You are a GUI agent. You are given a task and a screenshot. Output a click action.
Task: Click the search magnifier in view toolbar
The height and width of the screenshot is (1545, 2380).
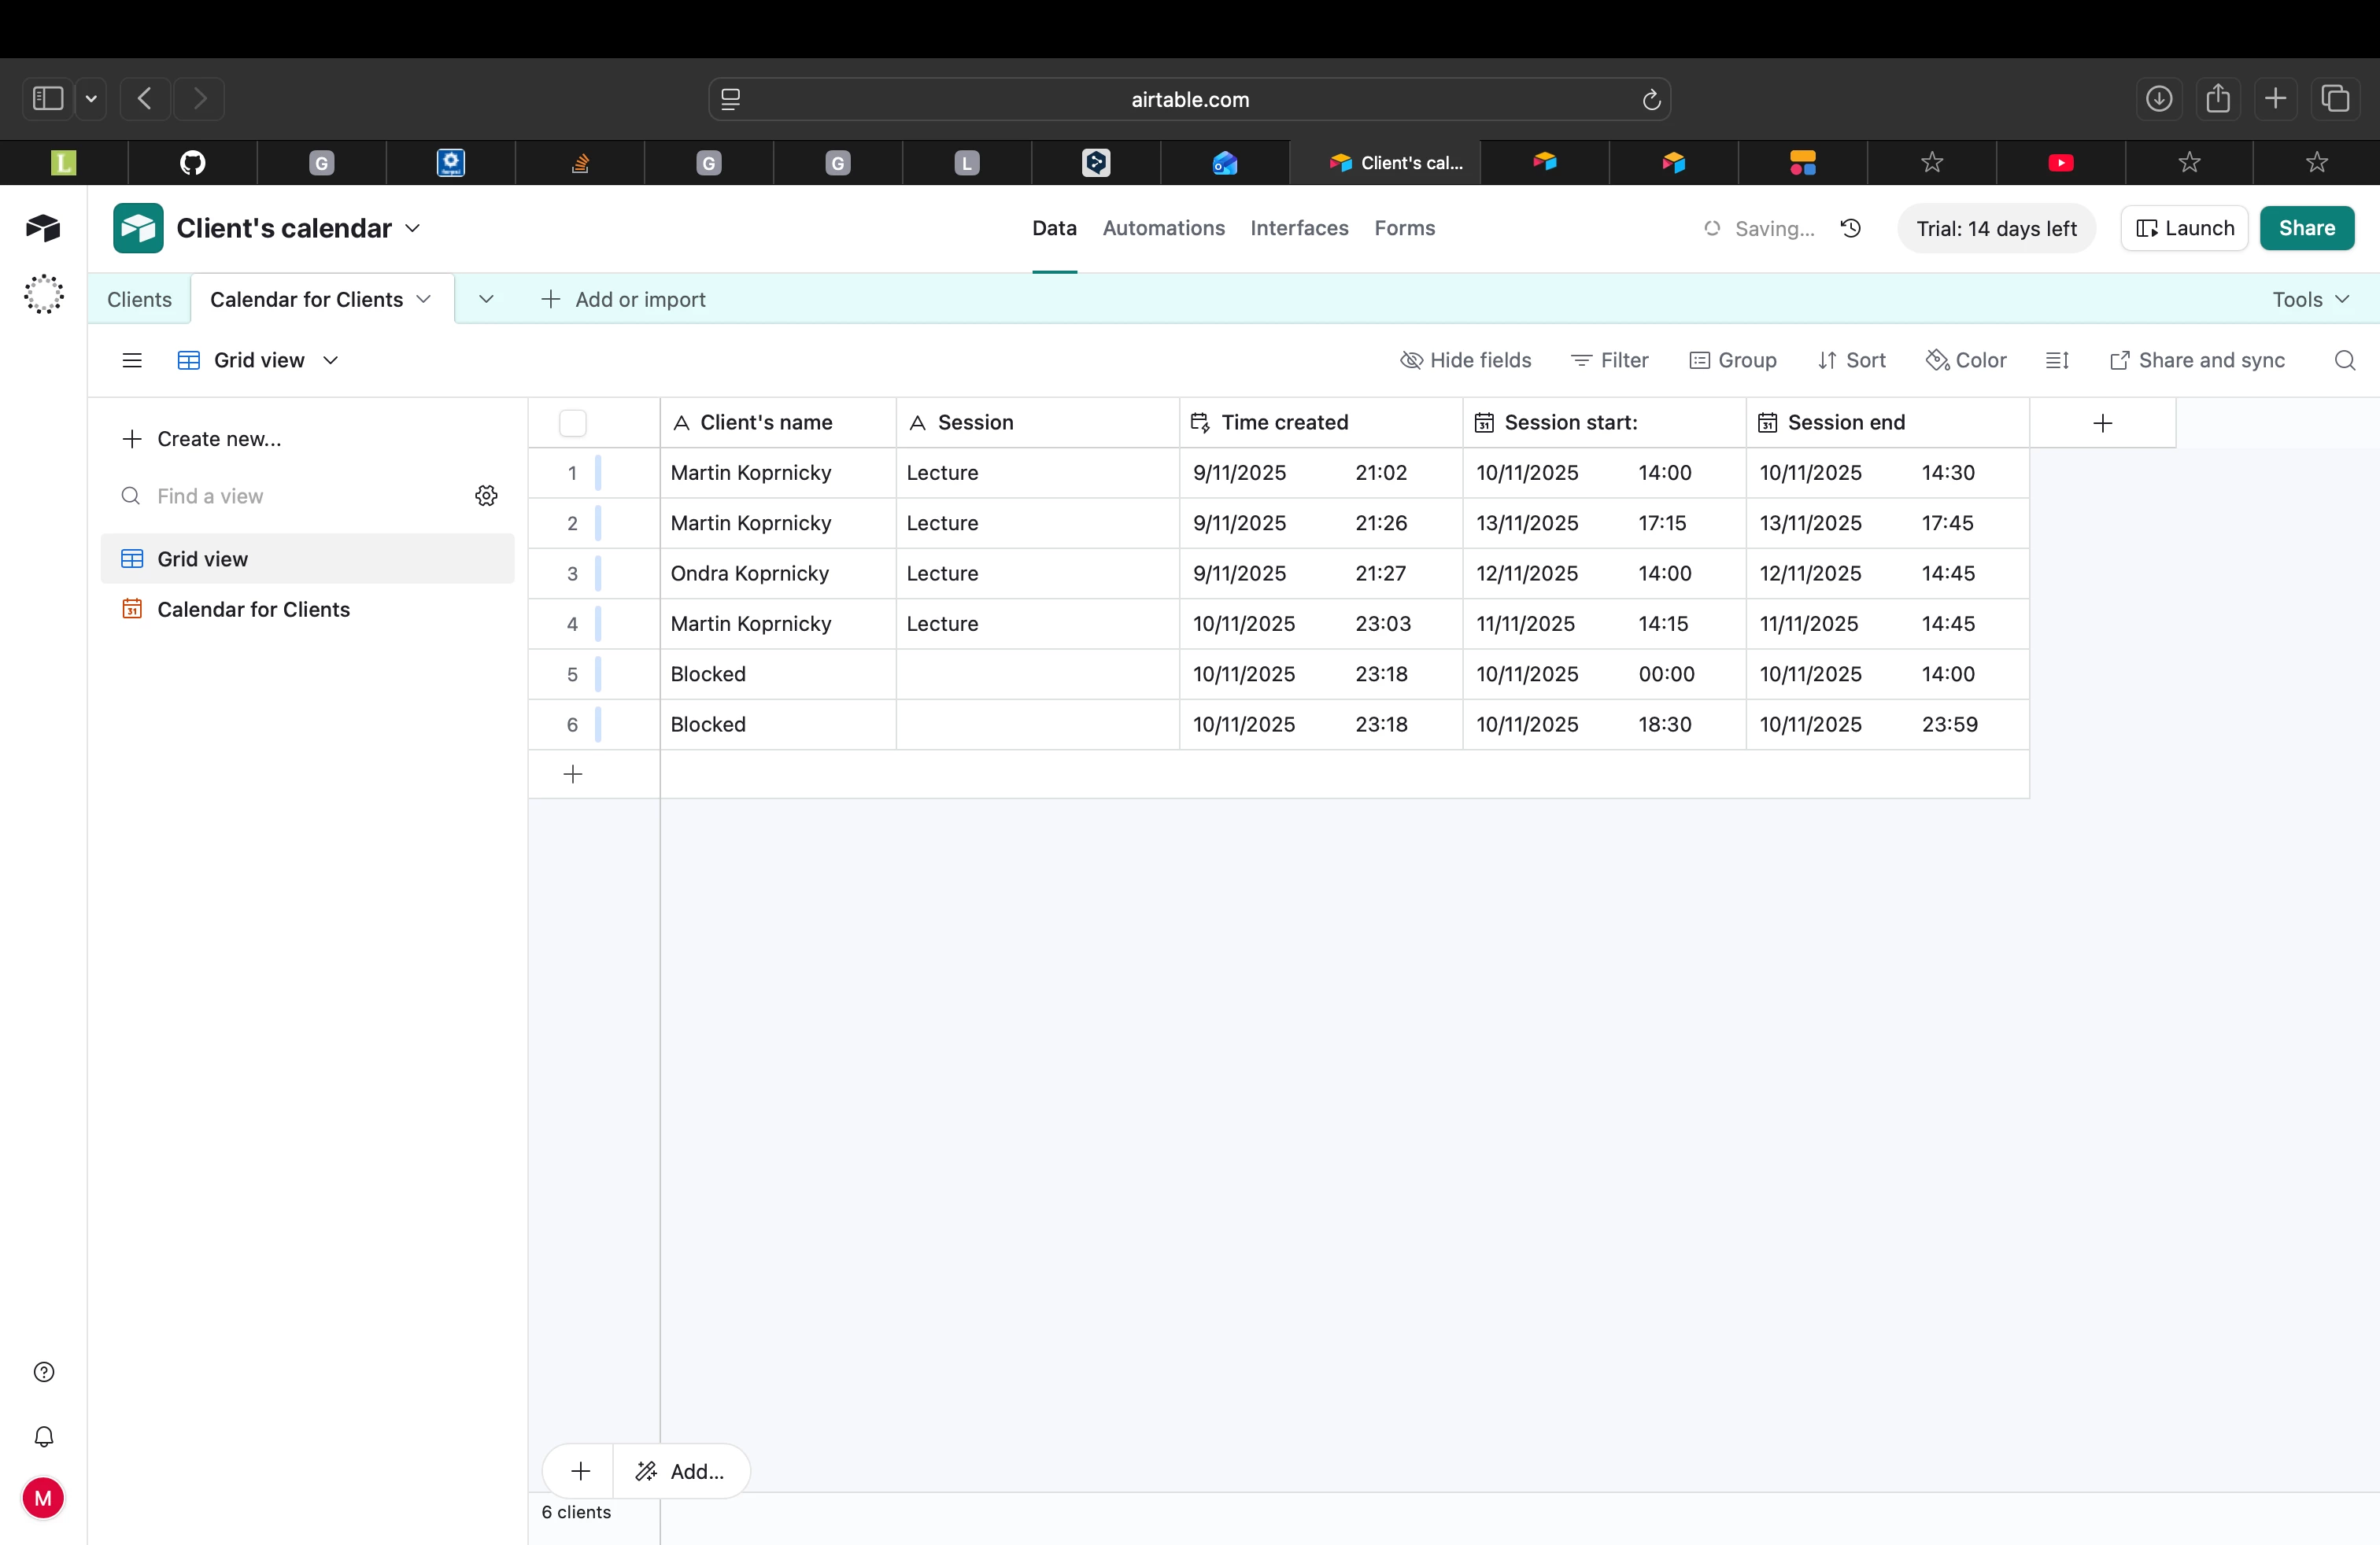pos(2344,361)
